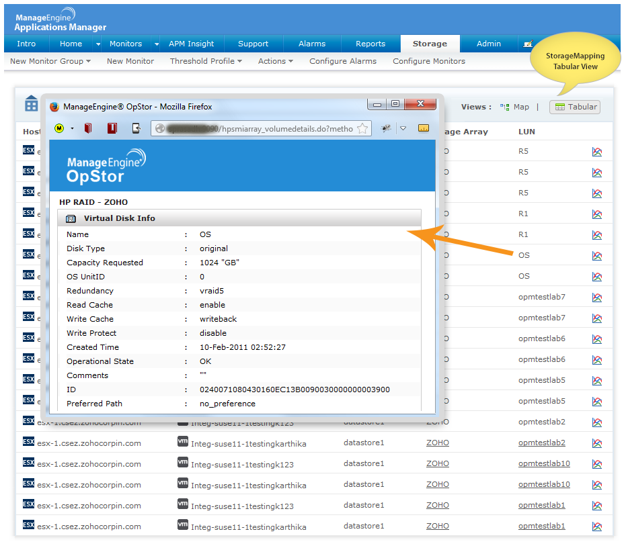
Task: Click the ID value in Virtual Disk Info
Action: point(295,390)
